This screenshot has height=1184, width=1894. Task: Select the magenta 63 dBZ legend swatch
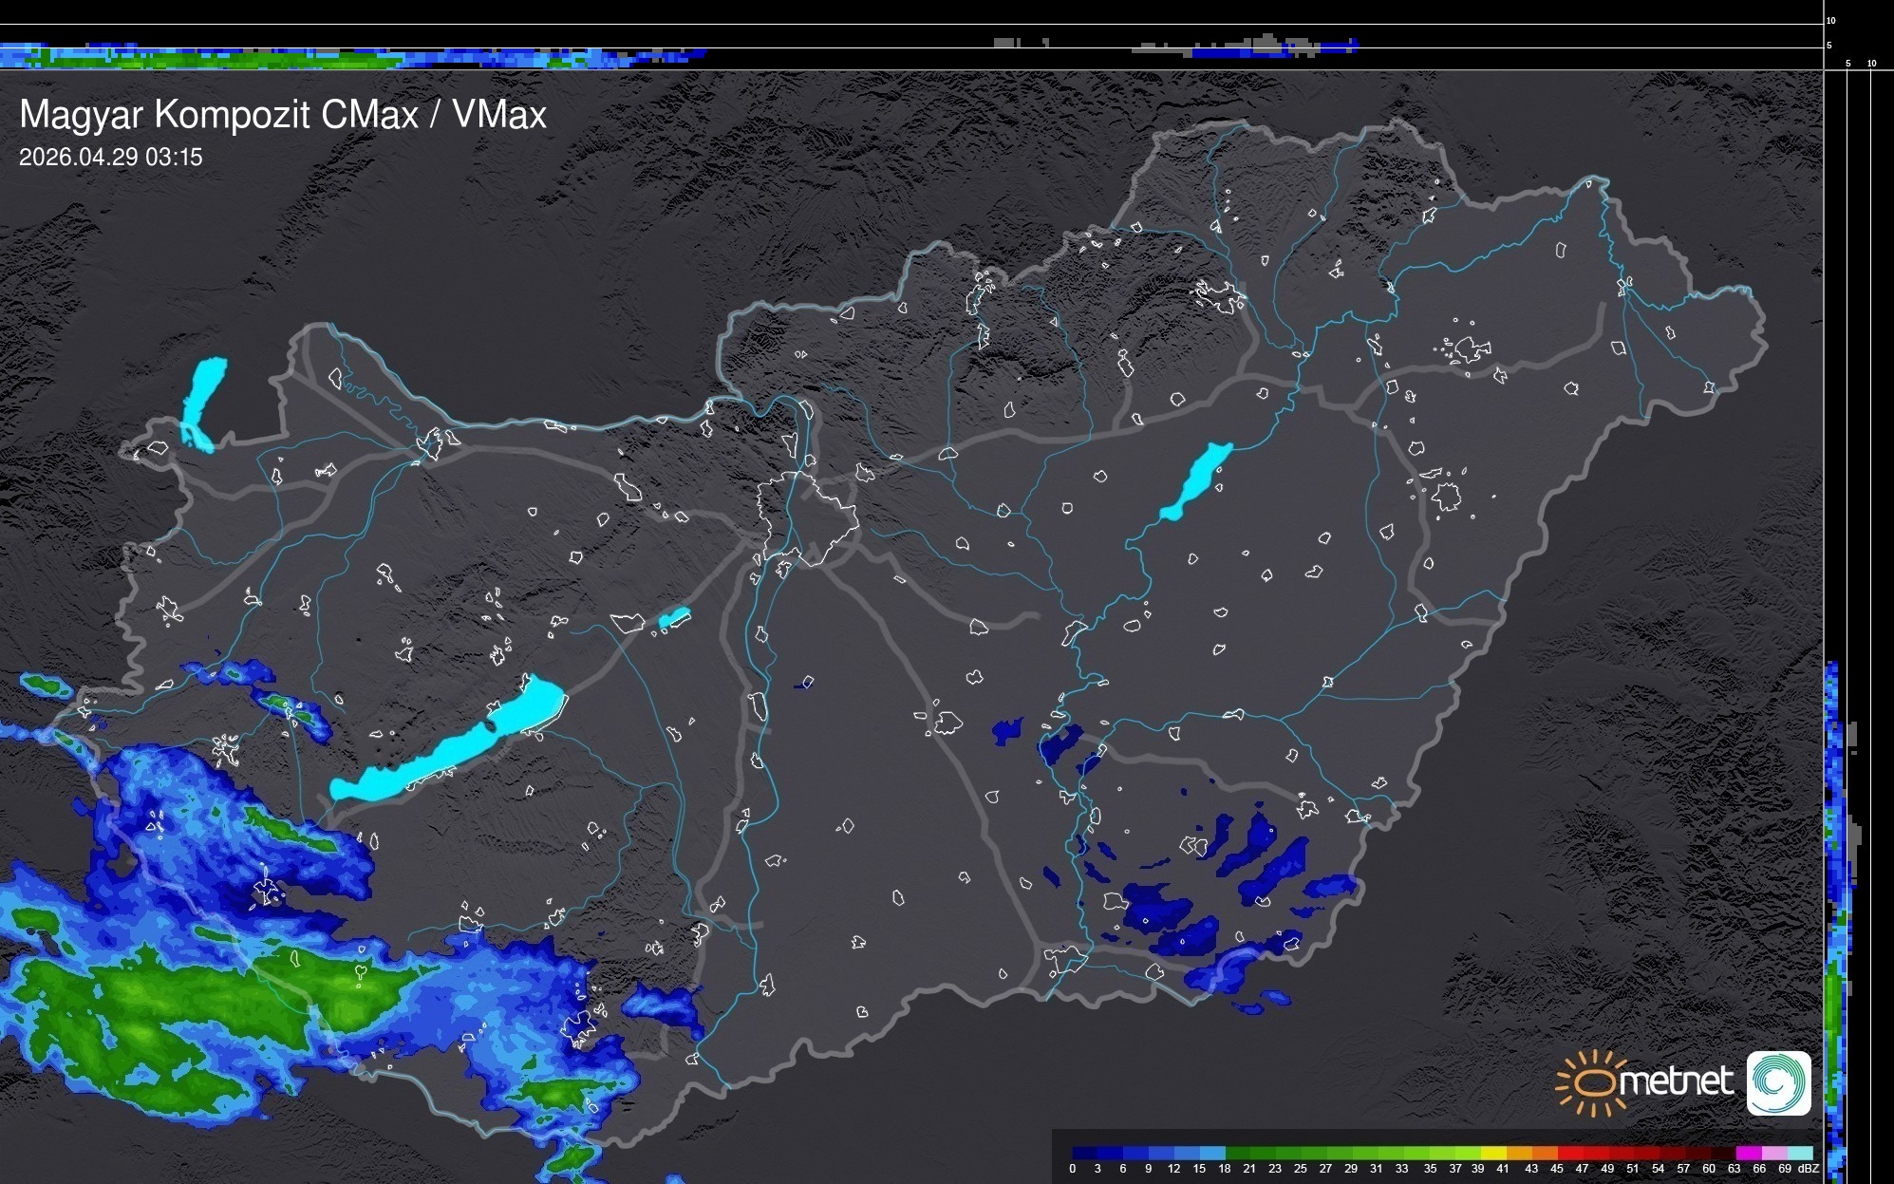point(1748,1153)
